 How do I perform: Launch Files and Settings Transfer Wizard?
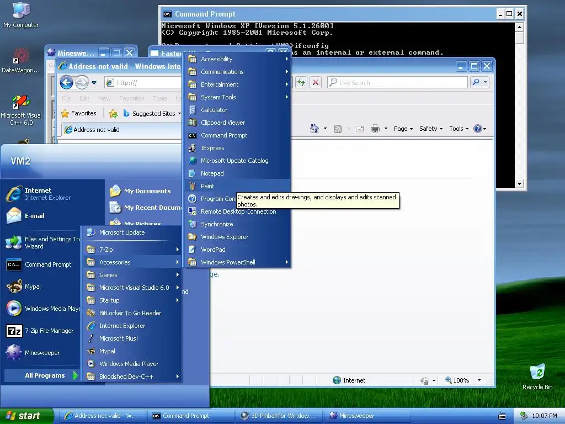point(42,243)
